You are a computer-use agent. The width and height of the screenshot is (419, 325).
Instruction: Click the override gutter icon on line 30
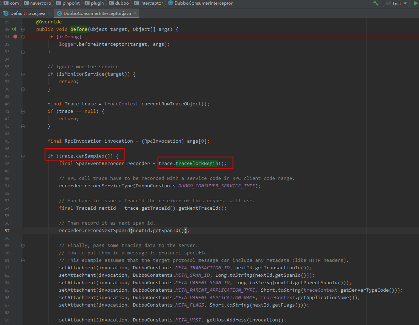pyautogui.click(x=14, y=29)
